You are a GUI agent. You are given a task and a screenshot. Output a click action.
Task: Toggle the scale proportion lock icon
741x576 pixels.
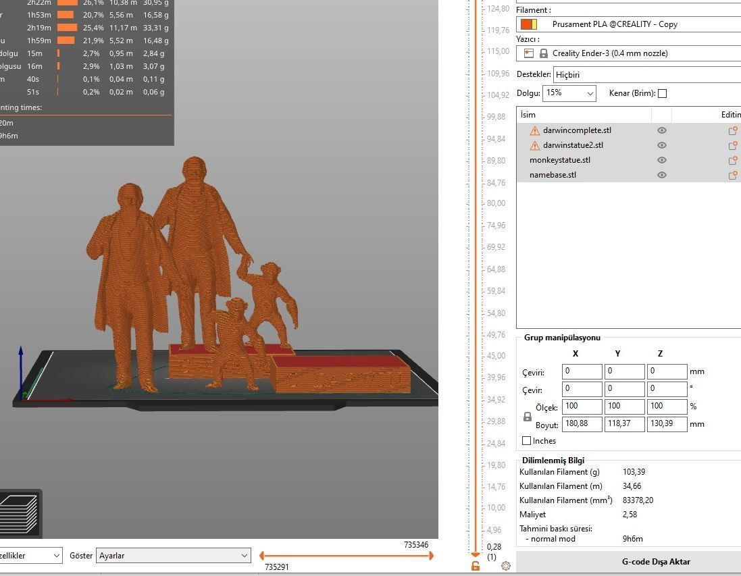(528, 417)
